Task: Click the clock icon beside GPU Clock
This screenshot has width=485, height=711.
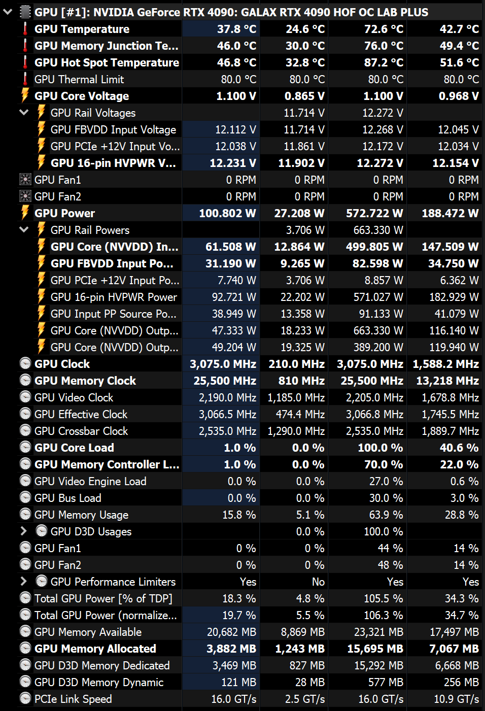Action: 25,363
